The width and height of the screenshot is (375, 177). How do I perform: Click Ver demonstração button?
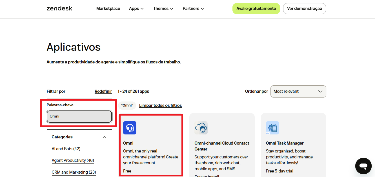(305, 8)
